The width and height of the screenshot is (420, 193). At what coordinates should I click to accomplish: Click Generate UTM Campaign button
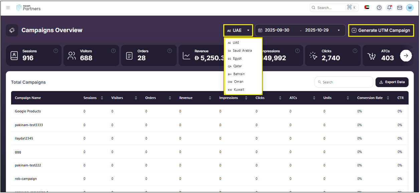click(381, 30)
